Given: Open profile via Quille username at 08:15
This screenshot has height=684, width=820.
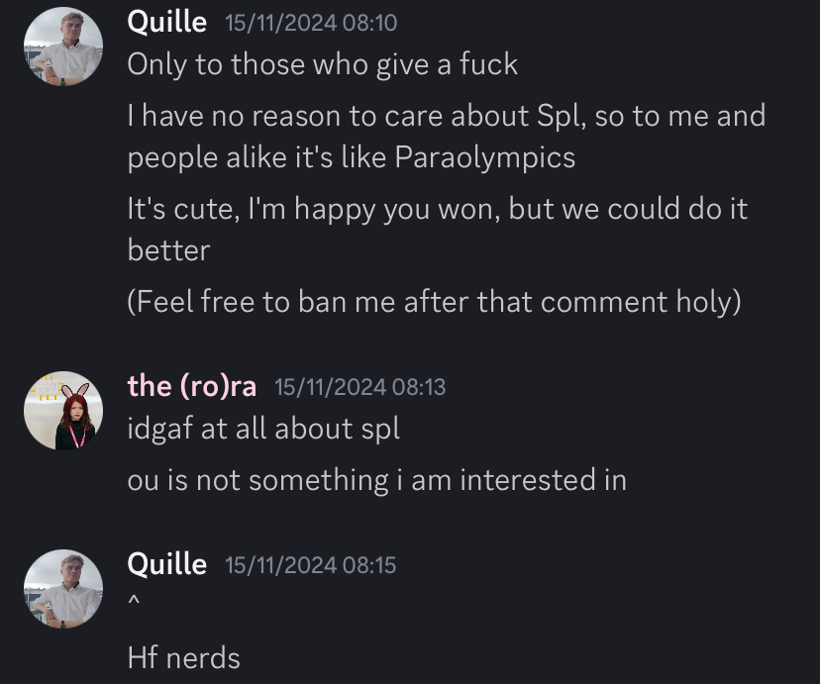Looking at the screenshot, I should tap(166, 565).
